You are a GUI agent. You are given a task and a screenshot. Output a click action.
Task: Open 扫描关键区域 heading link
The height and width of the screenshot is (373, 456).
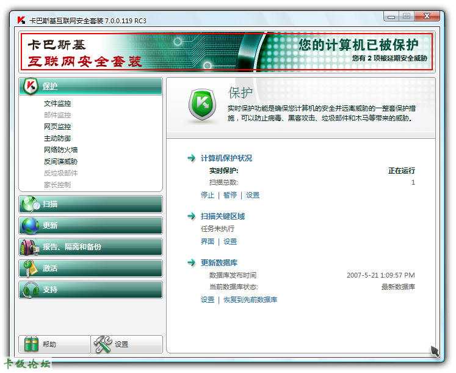223,216
